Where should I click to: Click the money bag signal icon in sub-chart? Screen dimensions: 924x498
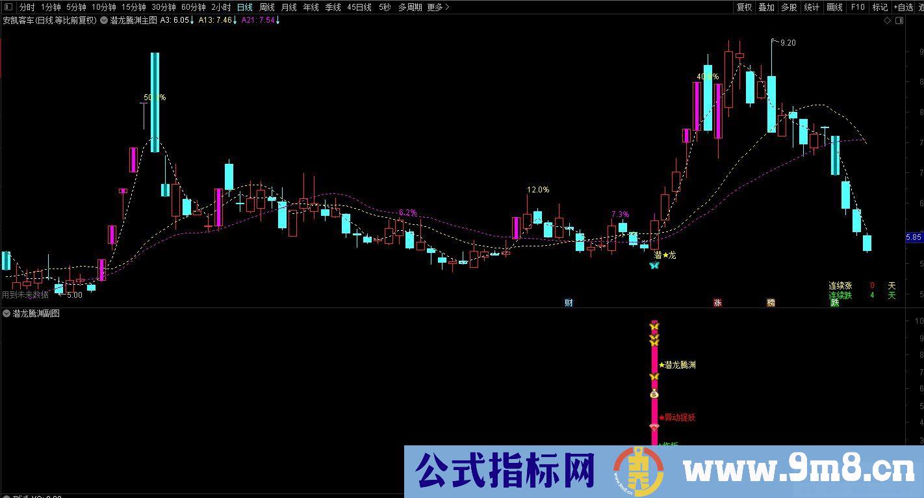[x=654, y=393]
